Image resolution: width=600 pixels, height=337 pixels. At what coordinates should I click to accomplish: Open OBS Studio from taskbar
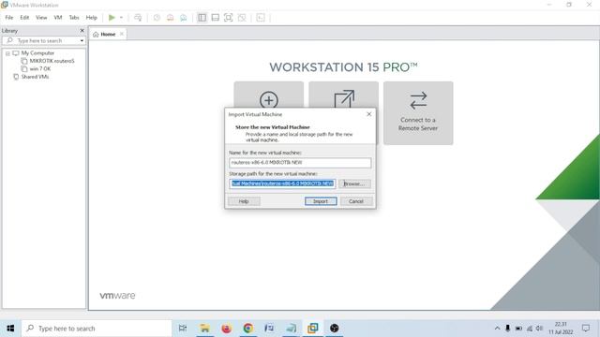335,329
